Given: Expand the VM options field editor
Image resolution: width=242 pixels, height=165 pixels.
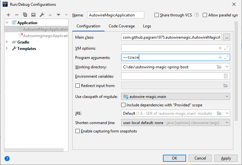Looking at the screenshot, I should tap(227, 48).
